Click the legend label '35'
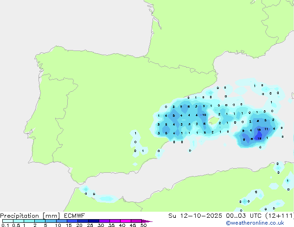 coord(111,225)
